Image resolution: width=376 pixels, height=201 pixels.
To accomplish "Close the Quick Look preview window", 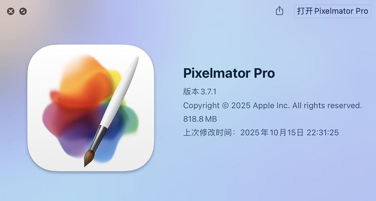I will [x=10, y=11].
